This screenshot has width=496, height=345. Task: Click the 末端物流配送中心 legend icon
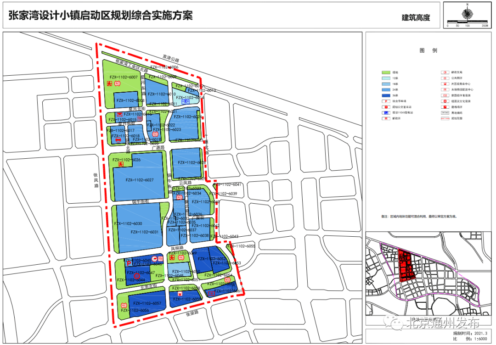(445, 90)
